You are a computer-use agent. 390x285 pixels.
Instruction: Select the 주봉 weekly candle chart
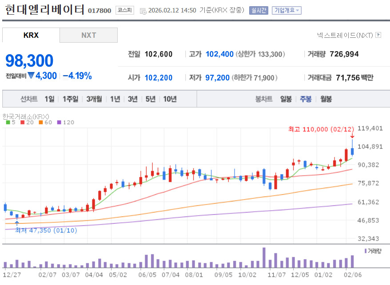(306, 99)
